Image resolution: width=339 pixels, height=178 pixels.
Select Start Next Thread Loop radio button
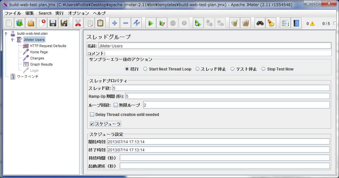[x=145, y=69]
